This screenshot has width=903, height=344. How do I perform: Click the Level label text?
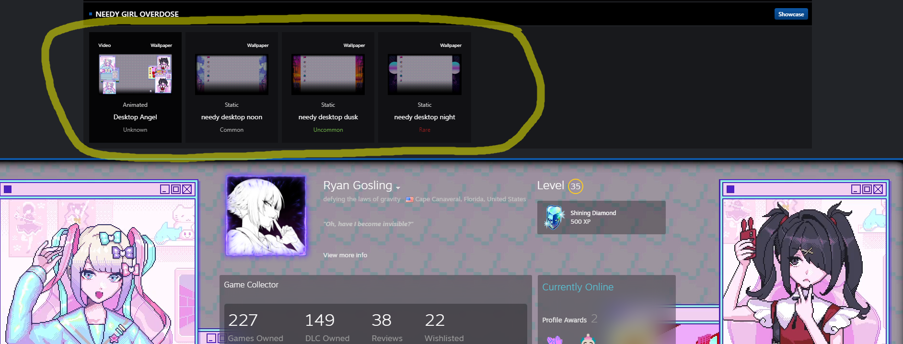point(550,185)
